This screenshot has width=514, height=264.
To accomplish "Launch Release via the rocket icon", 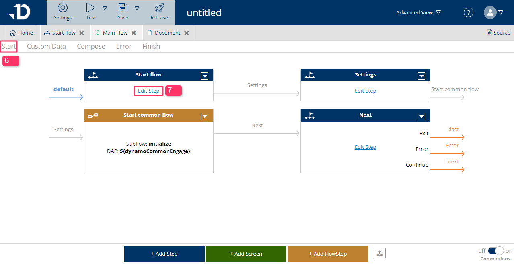I will [x=159, y=8].
